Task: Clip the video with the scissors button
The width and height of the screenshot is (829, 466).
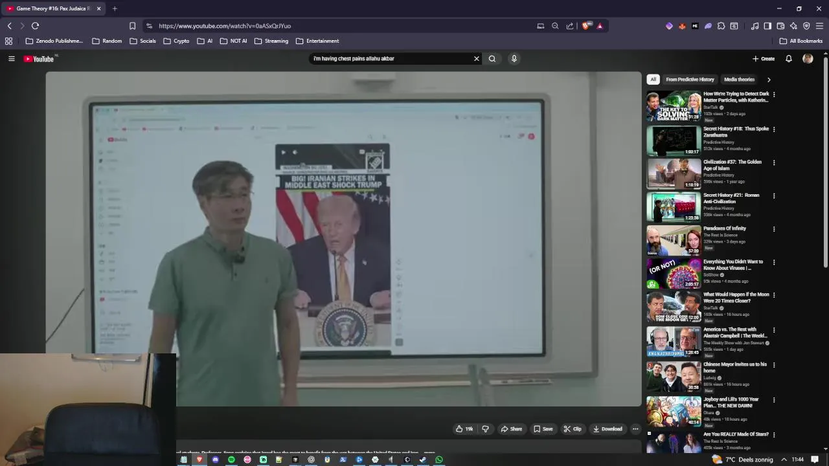Action: click(x=573, y=429)
